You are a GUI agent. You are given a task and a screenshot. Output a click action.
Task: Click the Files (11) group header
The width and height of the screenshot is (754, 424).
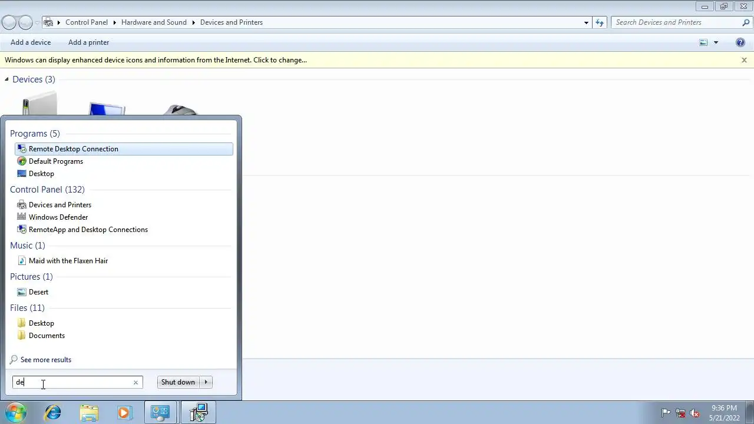[27, 308]
